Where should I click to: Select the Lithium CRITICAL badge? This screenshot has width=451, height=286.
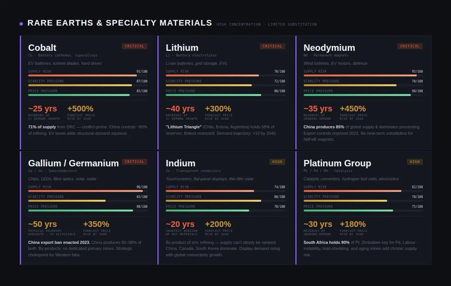coord(272,46)
